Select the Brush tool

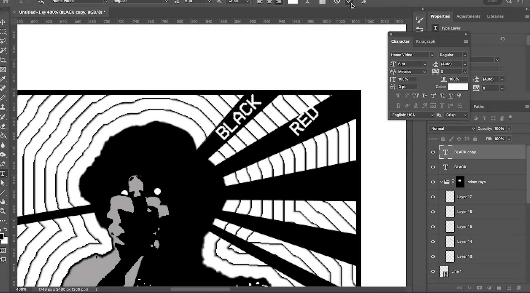pos(3,98)
